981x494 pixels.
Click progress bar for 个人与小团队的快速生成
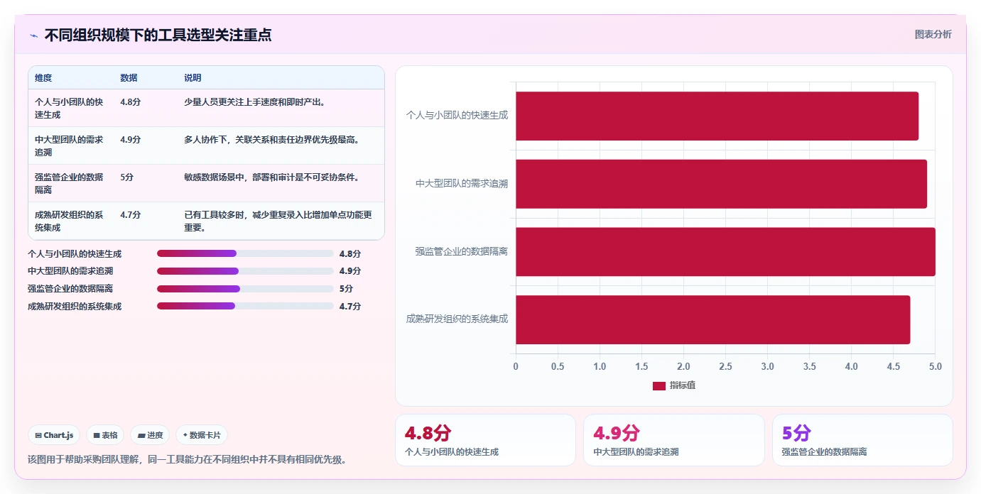(x=245, y=253)
